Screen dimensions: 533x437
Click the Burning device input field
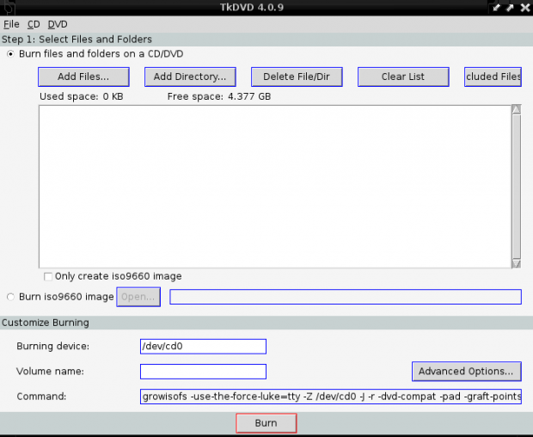203,346
